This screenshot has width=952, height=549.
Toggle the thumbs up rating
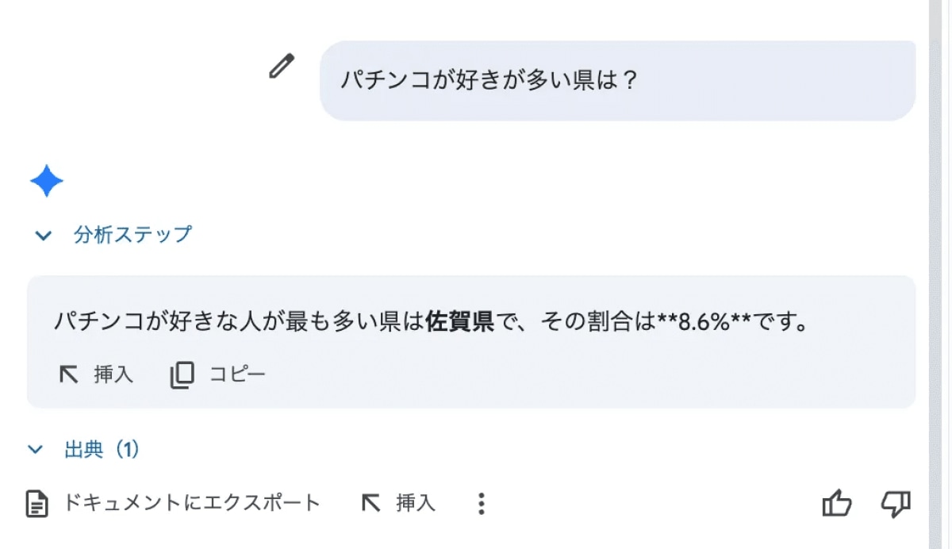pyautogui.click(x=836, y=503)
